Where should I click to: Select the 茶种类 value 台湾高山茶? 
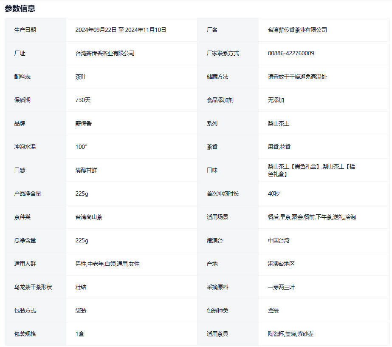pos(89,217)
